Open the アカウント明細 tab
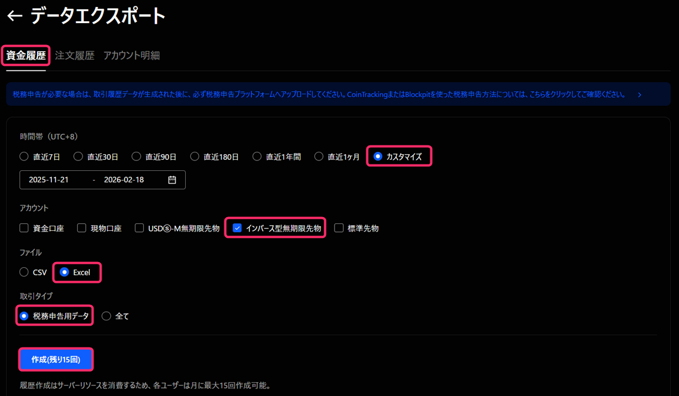The width and height of the screenshot is (679, 396). tap(131, 55)
